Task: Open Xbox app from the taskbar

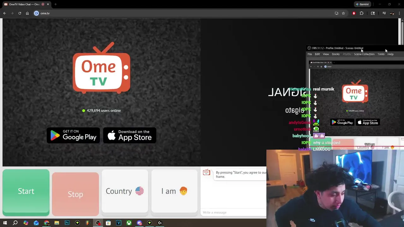Action: pyautogui.click(x=129, y=223)
